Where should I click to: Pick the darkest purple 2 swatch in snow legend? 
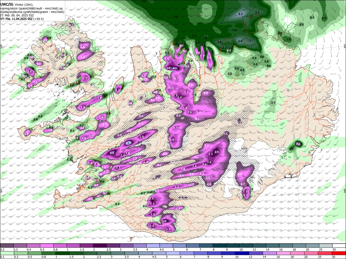pyautogui.click(x=99, y=246)
